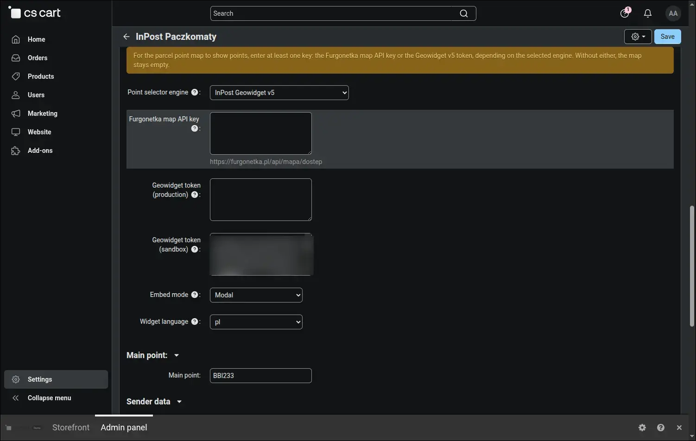Click the Marketing megaphone icon
The image size is (696, 441).
click(16, 113)
